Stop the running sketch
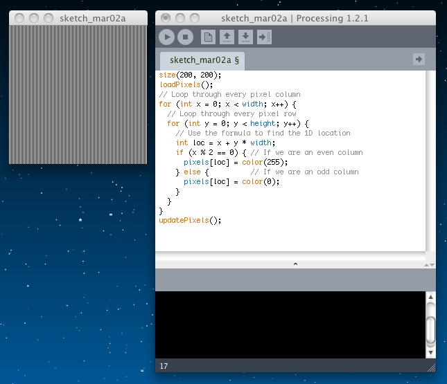447x384 pixels. click(x=185, y=37)
